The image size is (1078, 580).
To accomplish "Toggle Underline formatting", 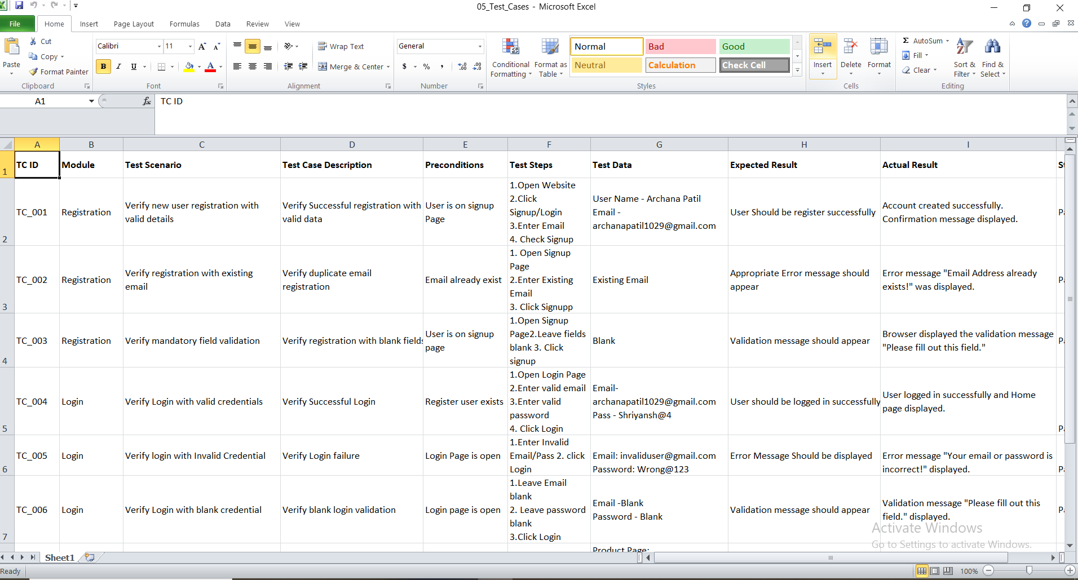I will pos(134,67).
